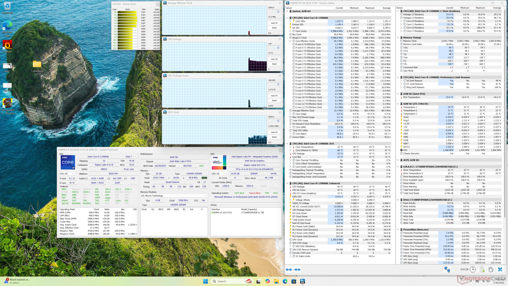Open the Microsoft Edge desktop shortcut
508x286 pixels.
tap(7, 28)
